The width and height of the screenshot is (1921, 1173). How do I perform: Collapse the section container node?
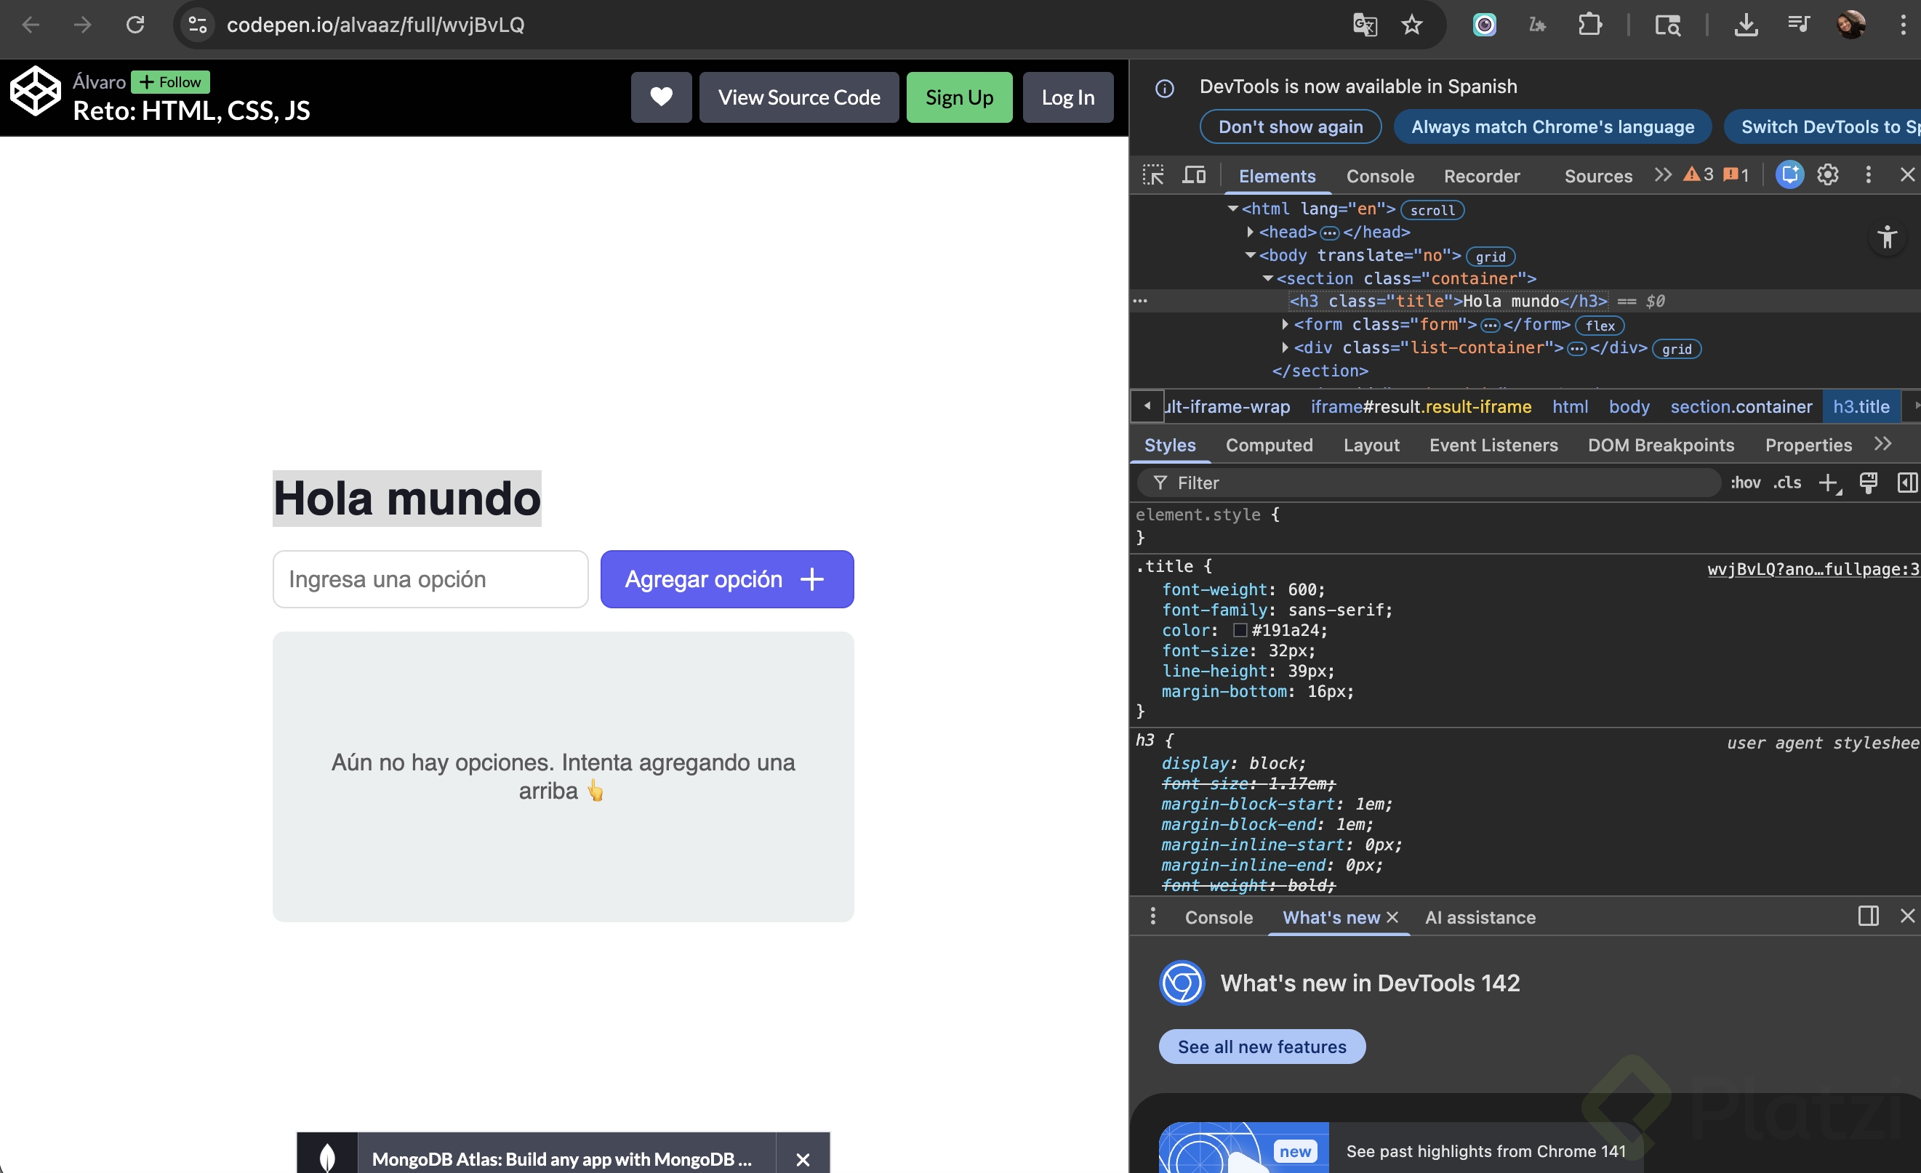point(1267,278)
